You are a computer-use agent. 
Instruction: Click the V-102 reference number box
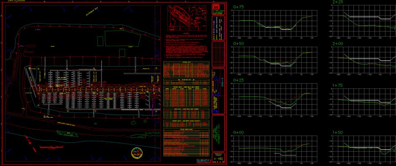pyautogui.click(x=218, y=158)
